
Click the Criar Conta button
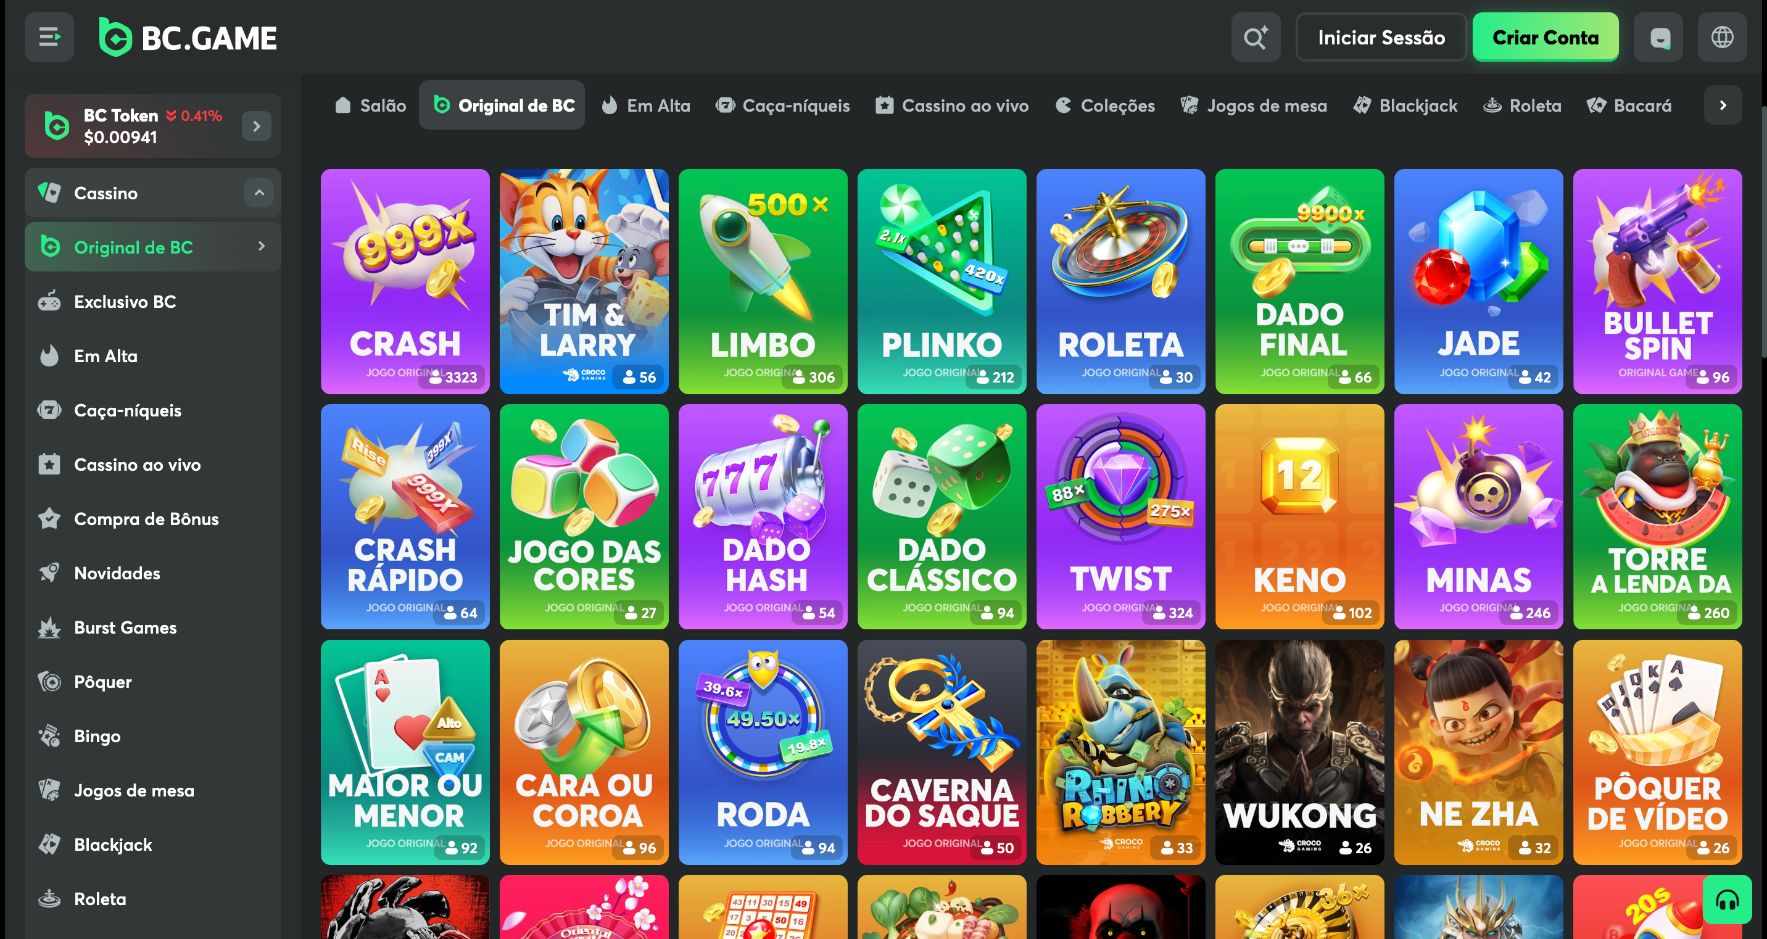point(1546,37)
